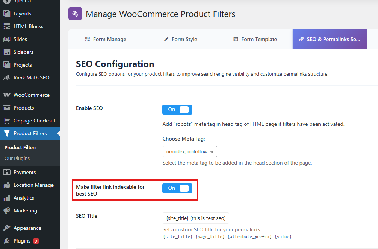This screenshot has width=378, height=249.
Task: Click the Form Template tab icon
Action: (236, 39)
